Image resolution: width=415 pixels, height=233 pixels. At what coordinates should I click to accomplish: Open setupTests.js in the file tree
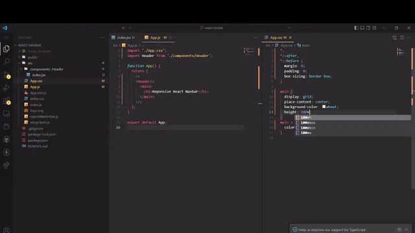click(x=40, y=122)
